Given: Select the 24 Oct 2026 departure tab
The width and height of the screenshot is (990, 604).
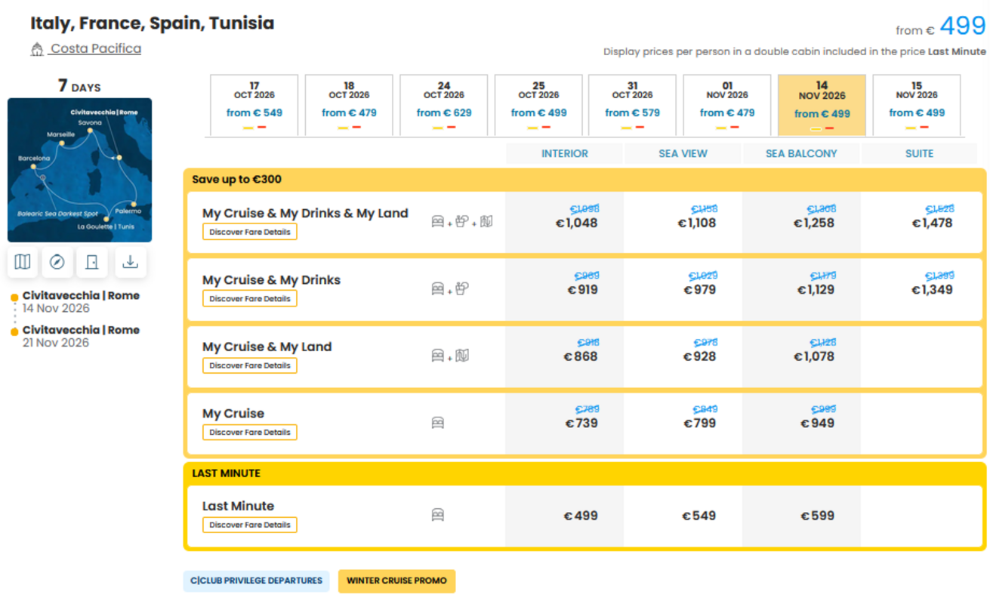Looking at the screenshot, I should 443,105.
